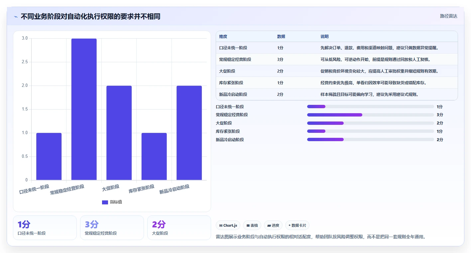The image size is (471, 253).
Task: Click description starting 经营约束优先级高
Action: pos(374,83)
